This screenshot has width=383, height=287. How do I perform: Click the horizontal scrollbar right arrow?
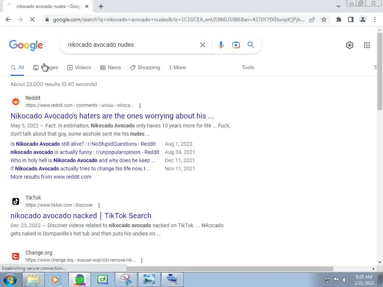(x=374, y=269)
